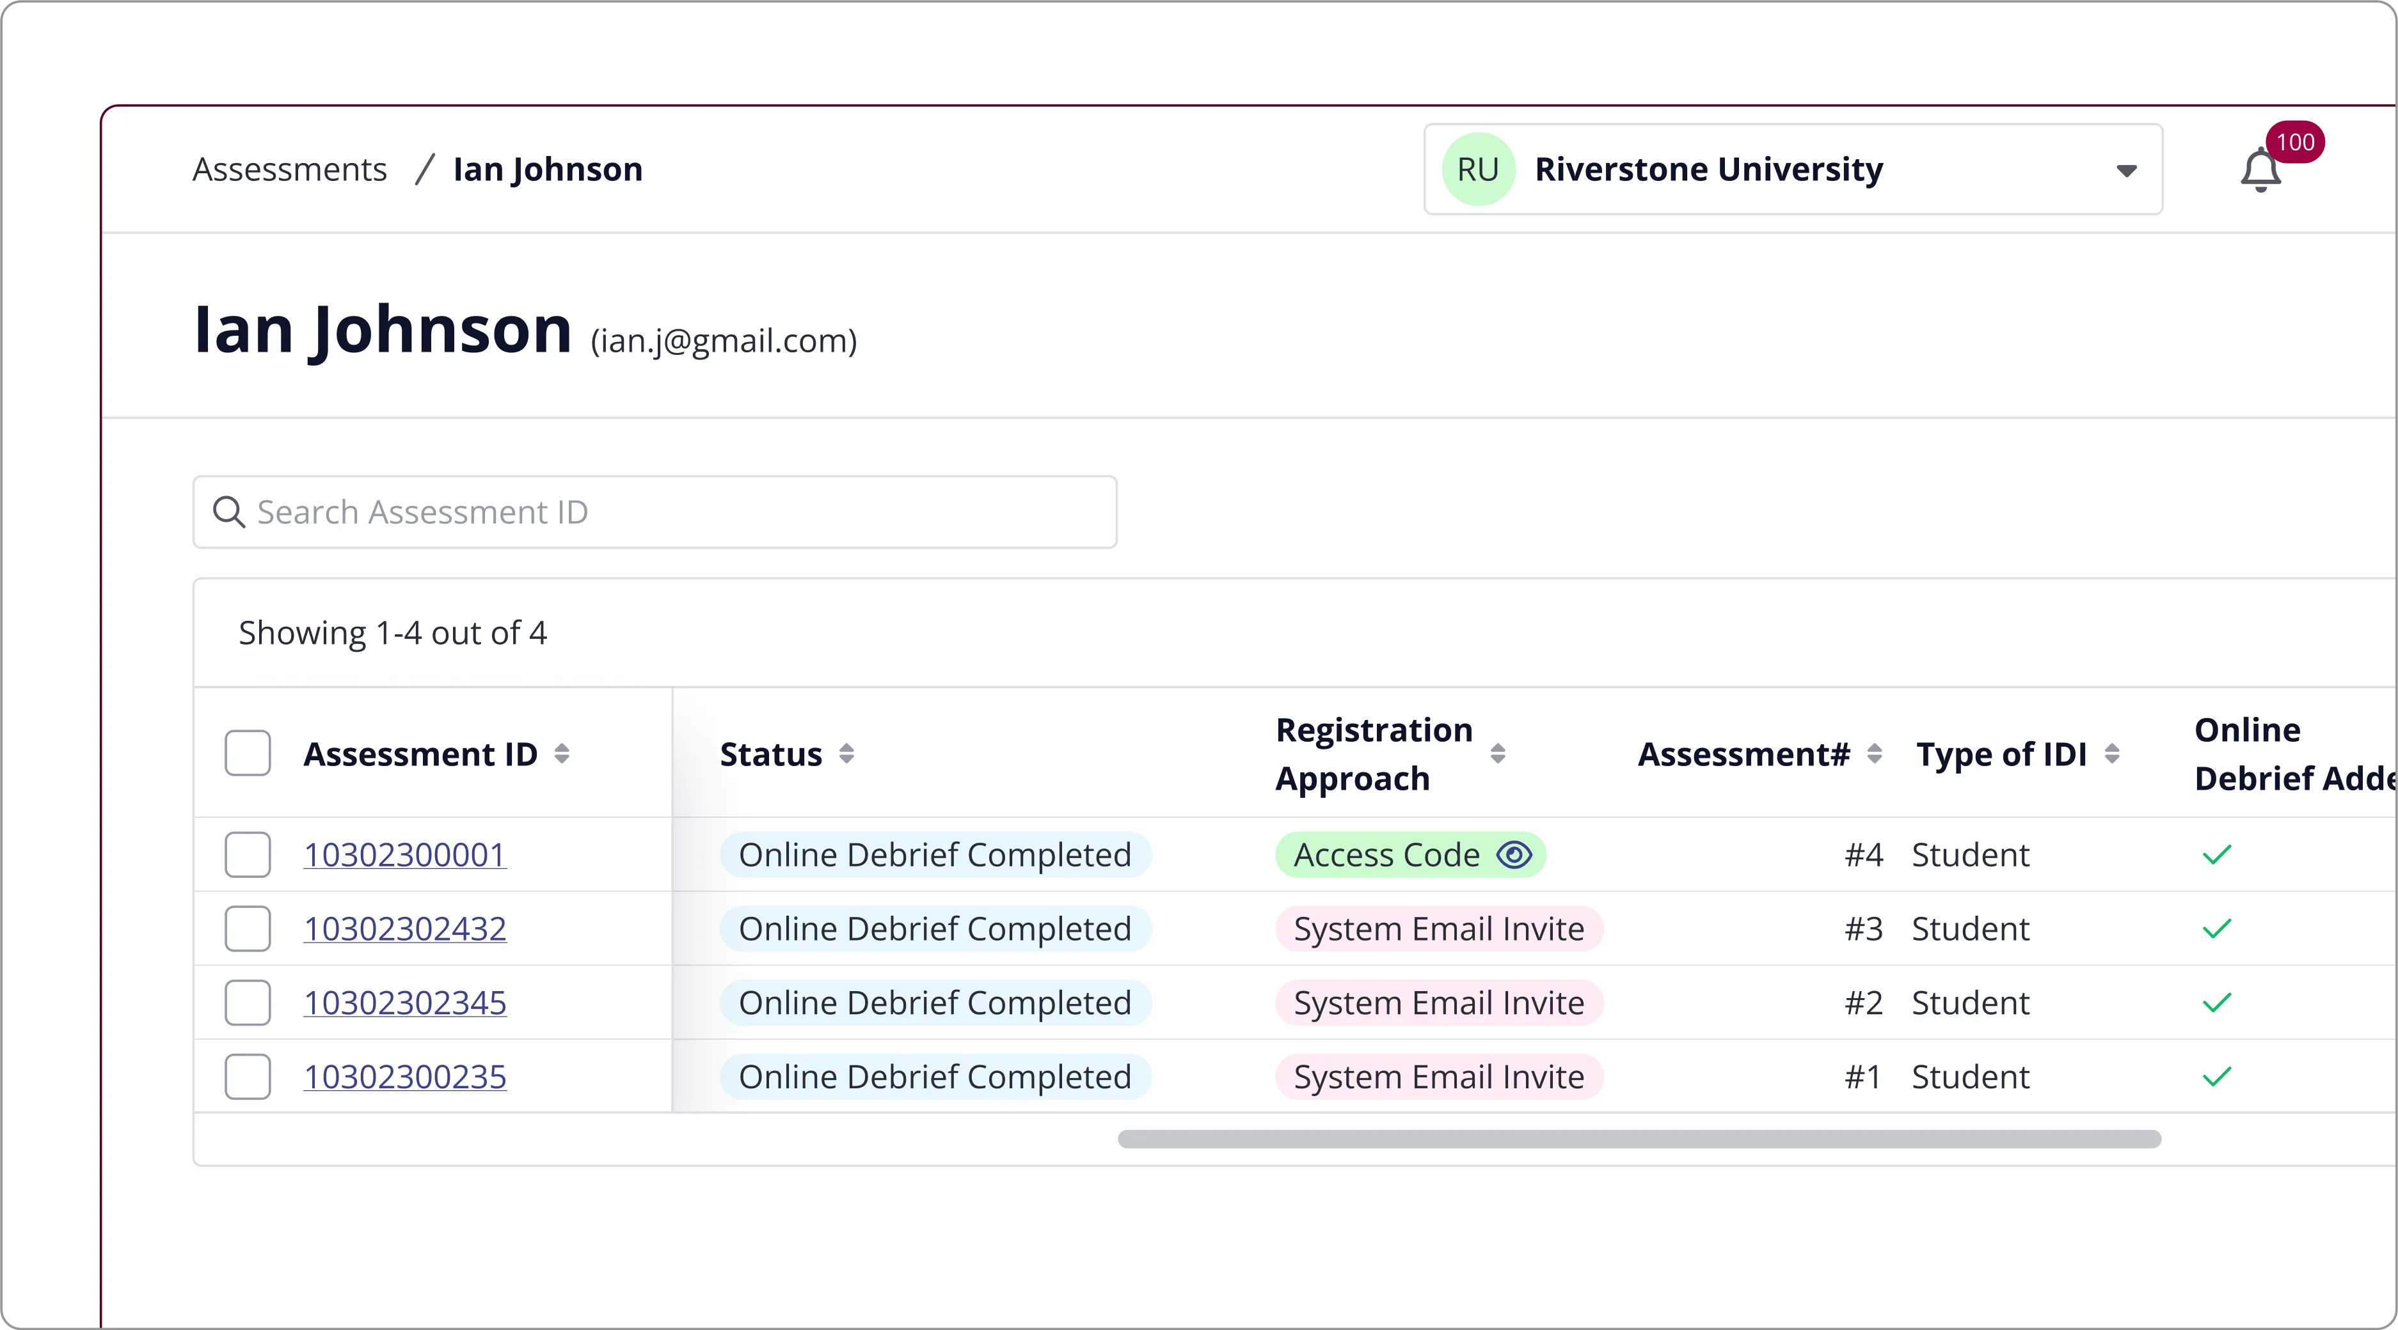This screenshot has width=2398, height=1330.
Task: Click the #3 assessment number cell
Action: coord(1864,928)
